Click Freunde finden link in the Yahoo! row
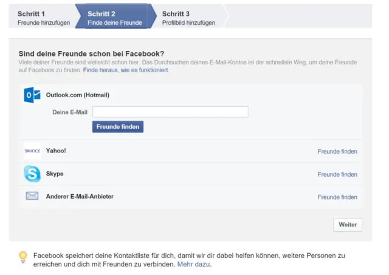 [x=337, y=152]
